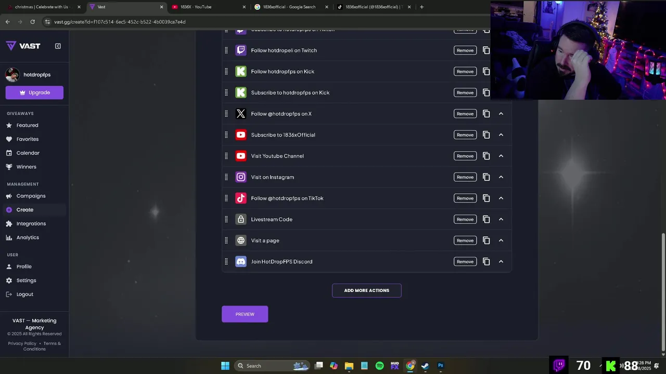666x374 pixels.
Task: Expand Visit a page row chevron
Action: (501, 241)
